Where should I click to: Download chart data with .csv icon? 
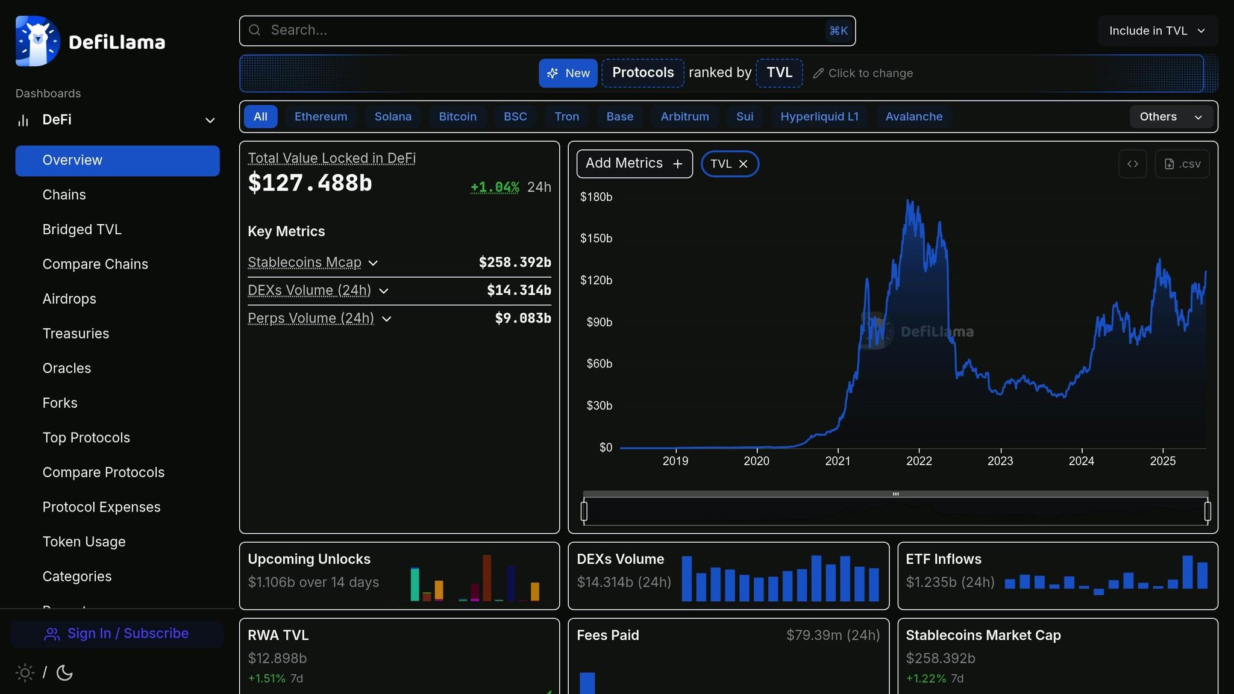click(1182, 164)
